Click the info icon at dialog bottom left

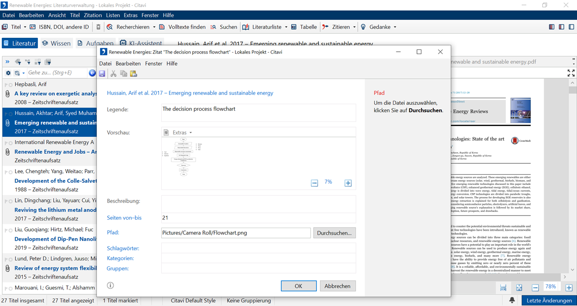pyautogui.click(x=110, y=285)
